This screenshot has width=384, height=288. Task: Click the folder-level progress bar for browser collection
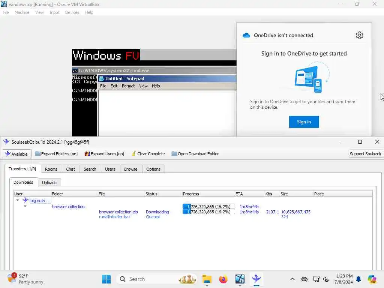[x=208, y=207]
